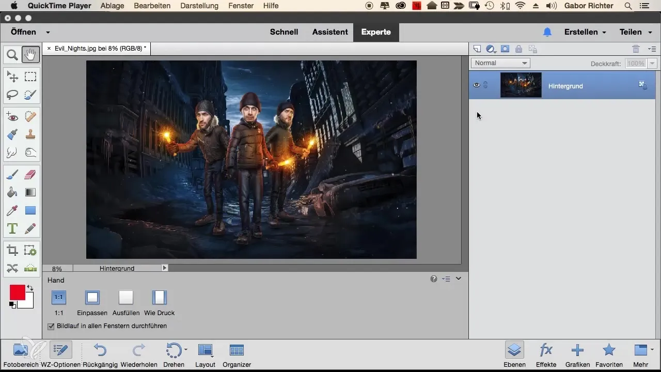Toggle Bildlauf in allen Fenstern durchführen checkbox

pos(51,326)
